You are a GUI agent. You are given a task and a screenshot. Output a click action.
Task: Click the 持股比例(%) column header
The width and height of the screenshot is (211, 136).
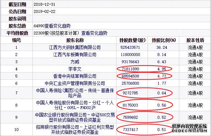click(164, 40)
